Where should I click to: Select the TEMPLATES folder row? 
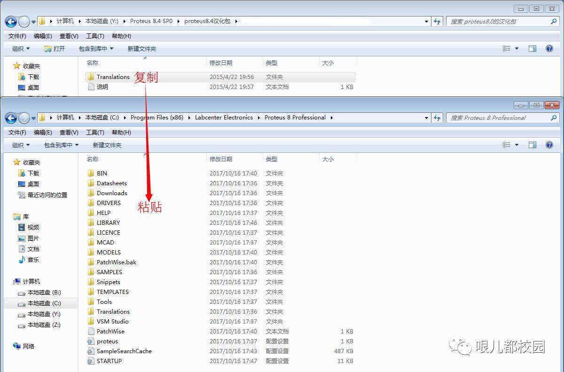[220, 292]
